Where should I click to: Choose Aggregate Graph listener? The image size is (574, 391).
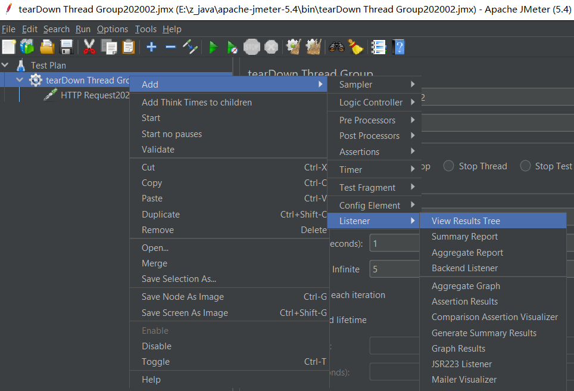[493, 286]
